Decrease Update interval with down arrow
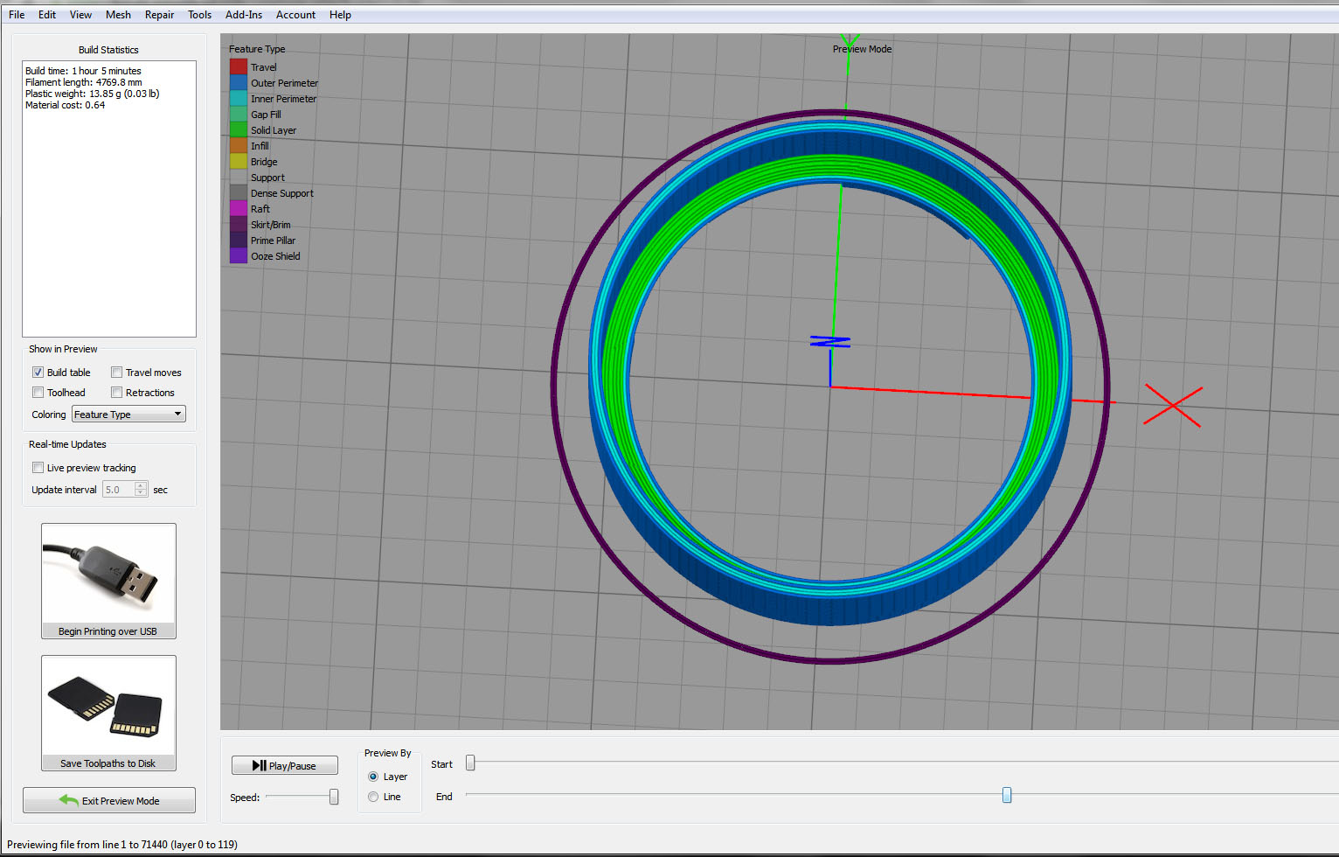1339x857 pixels. pos(141,493)
